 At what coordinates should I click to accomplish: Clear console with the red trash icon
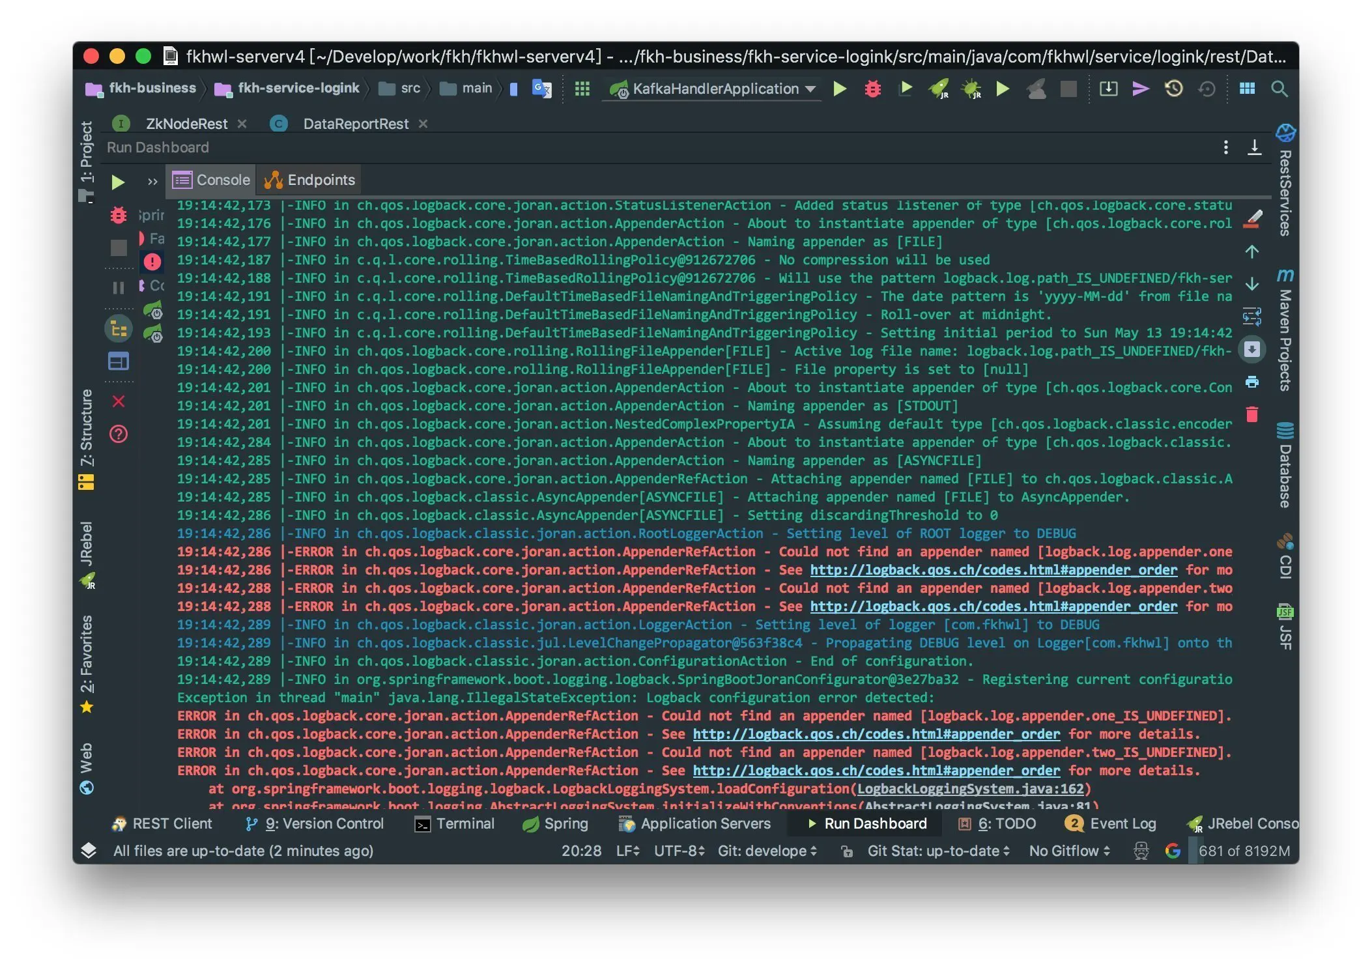[x=1251, y=414]
